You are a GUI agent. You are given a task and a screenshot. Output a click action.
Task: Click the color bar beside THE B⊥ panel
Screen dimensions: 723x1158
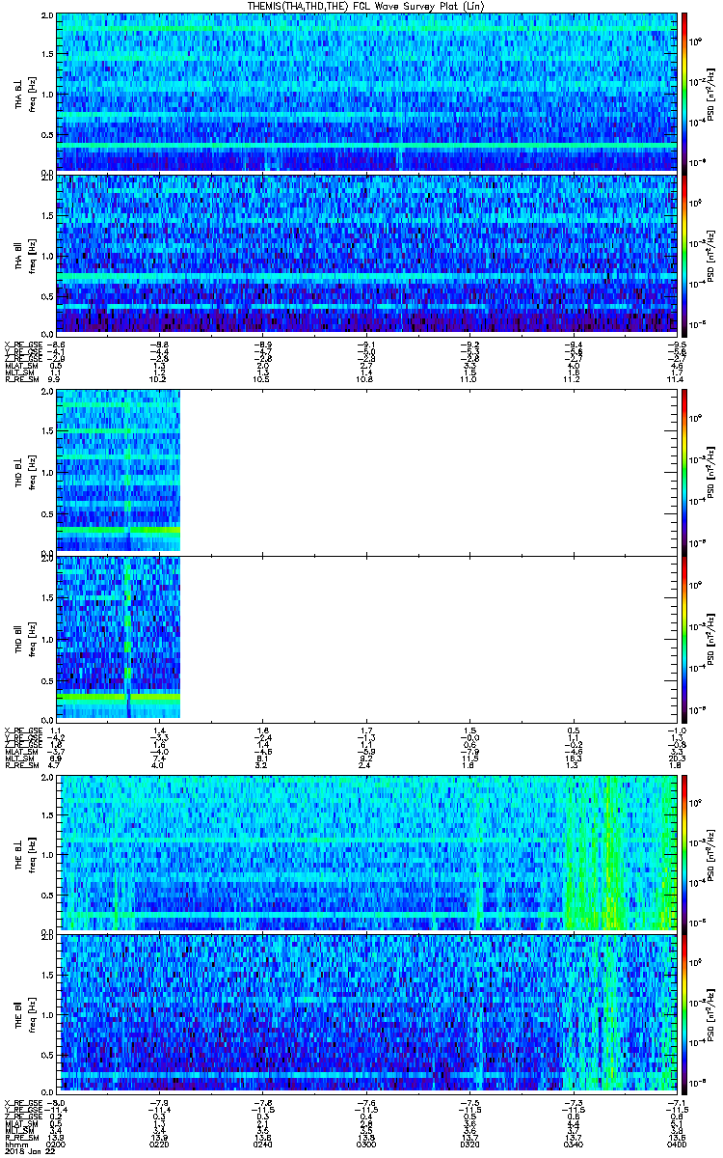point(684,853)
